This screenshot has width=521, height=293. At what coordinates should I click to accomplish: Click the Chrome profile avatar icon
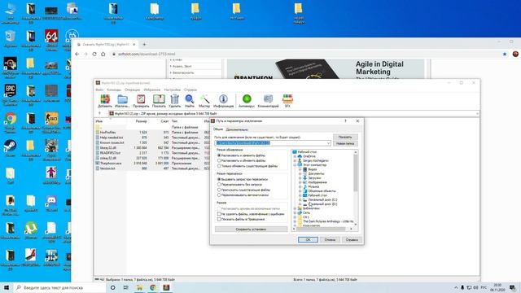(x=515, y=54)
